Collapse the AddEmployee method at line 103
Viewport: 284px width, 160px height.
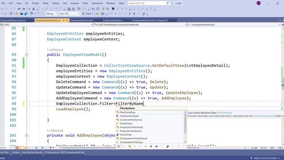(27, 136)
